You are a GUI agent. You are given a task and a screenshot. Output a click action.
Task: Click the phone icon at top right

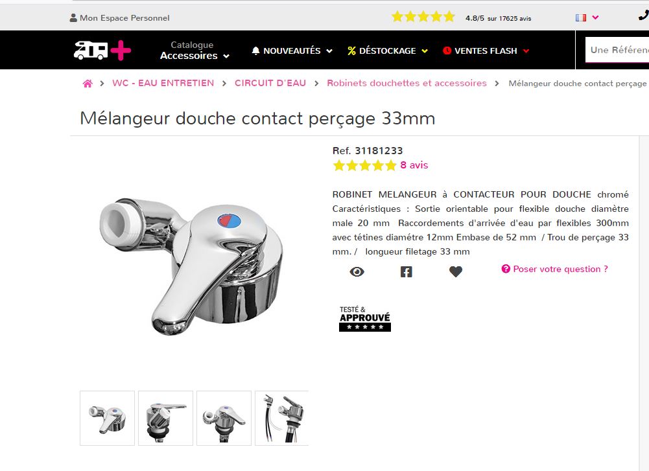coord(644,16)
